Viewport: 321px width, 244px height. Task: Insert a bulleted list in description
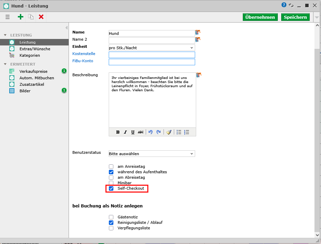[x=179, y=132]
